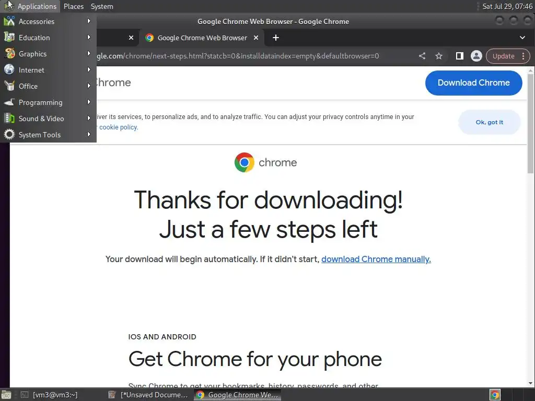Bookmark this page with star icon
Screen dimensions: 535x401
tap(439, 56)
